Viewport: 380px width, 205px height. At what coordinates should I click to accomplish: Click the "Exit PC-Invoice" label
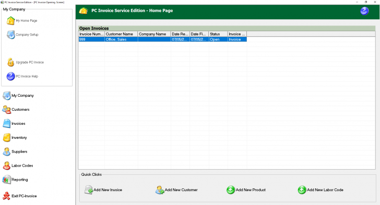[24, 196]
